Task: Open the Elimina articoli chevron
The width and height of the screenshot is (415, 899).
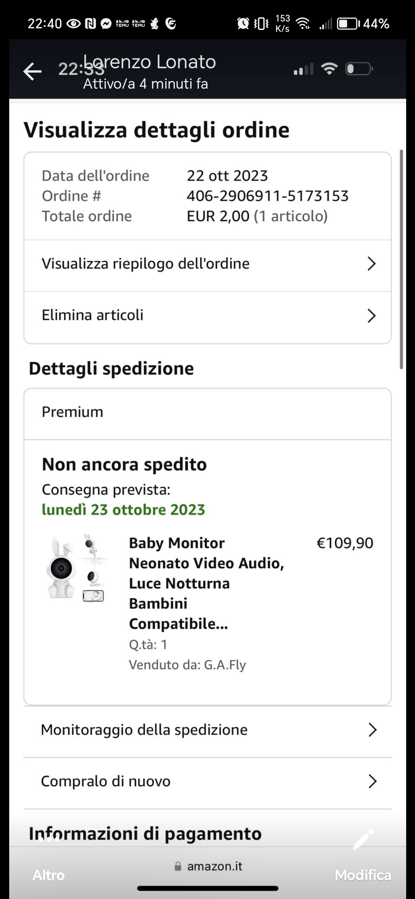Action: [371, 315]
